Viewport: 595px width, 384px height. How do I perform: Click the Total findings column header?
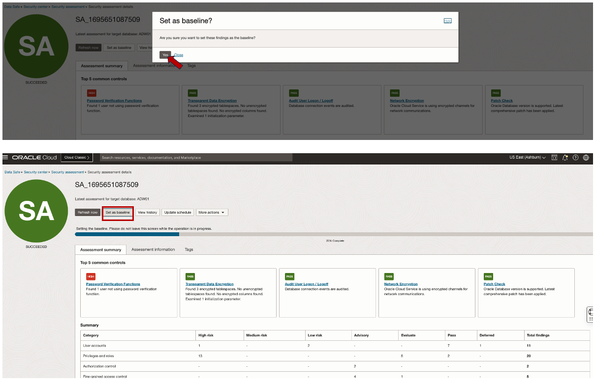(538, 335)
